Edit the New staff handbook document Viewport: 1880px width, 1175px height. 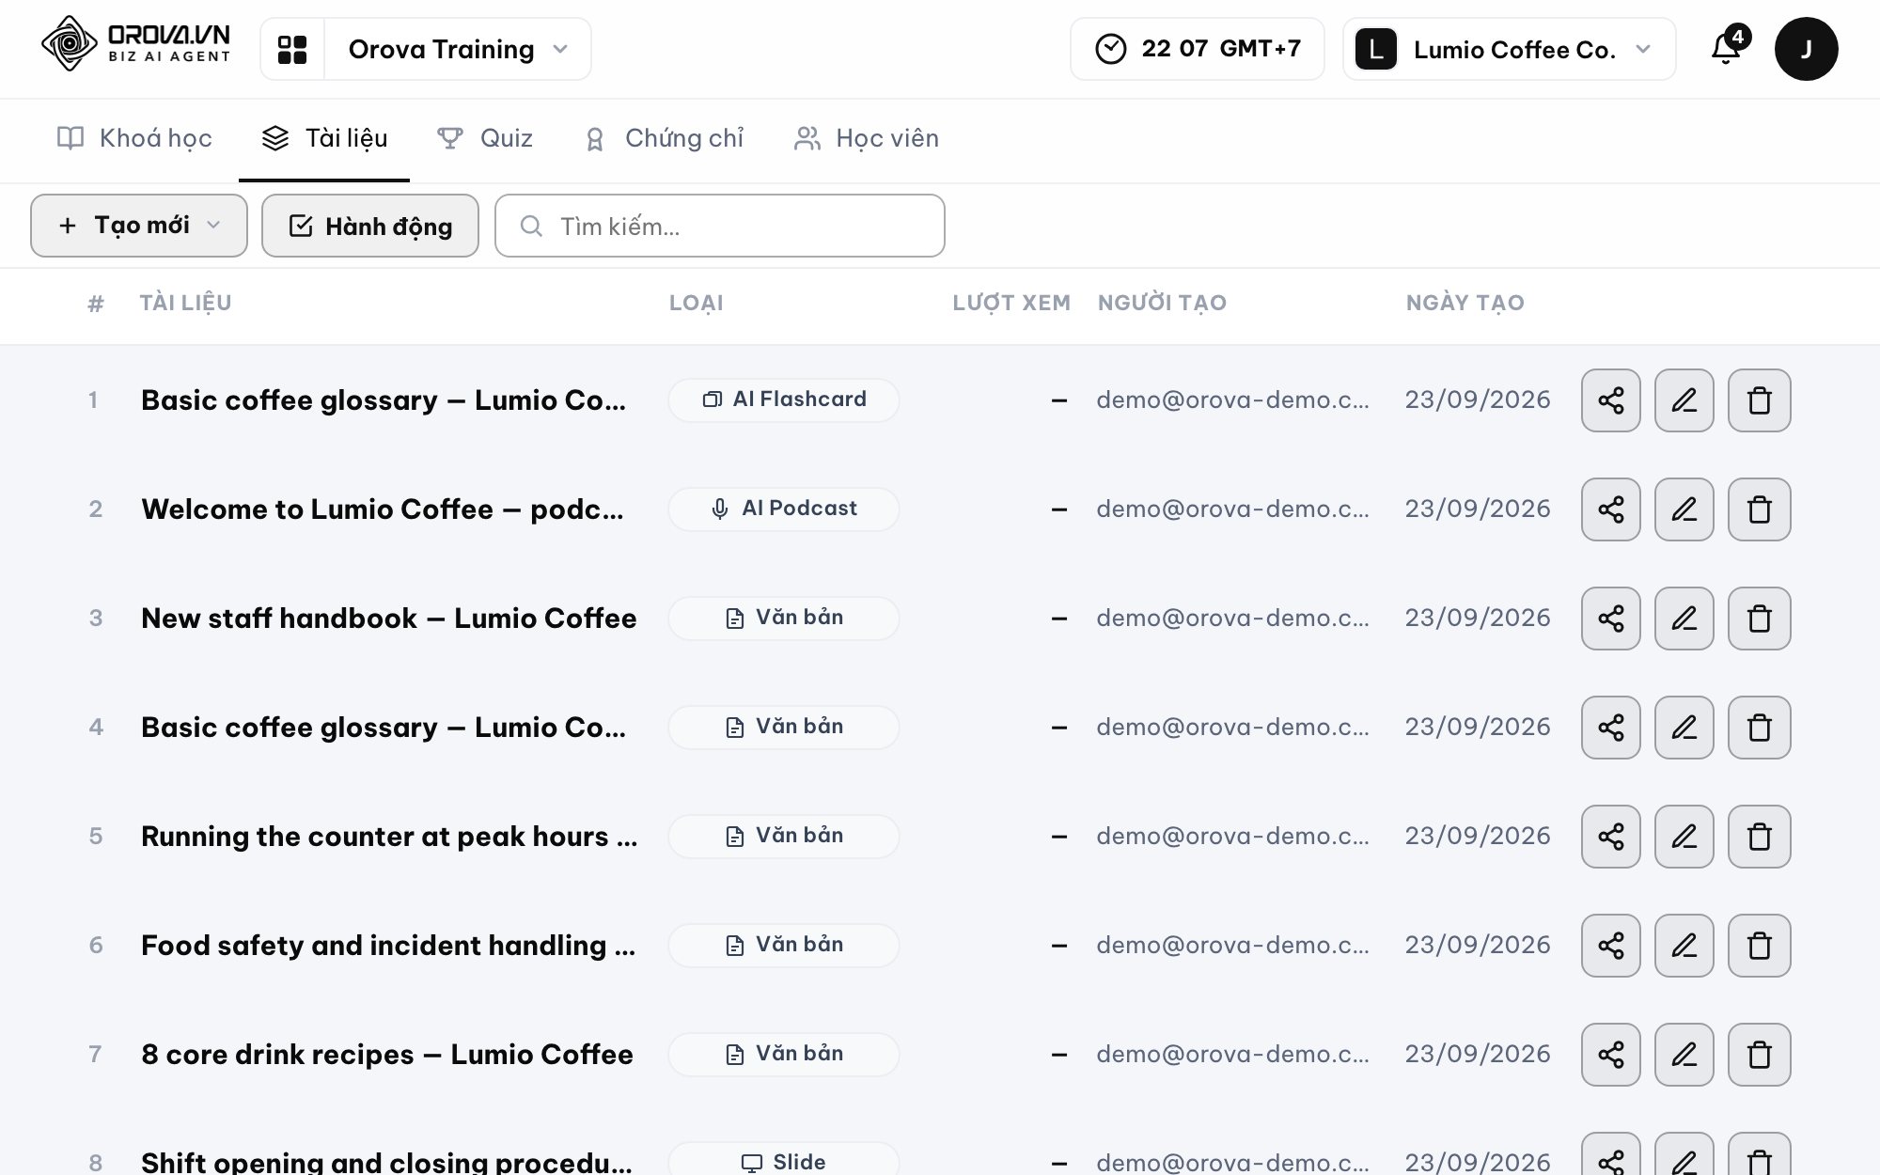click(1684, 619)
